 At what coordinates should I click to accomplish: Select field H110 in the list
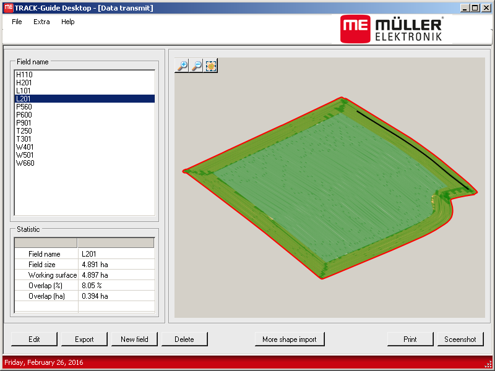(25, 75)
